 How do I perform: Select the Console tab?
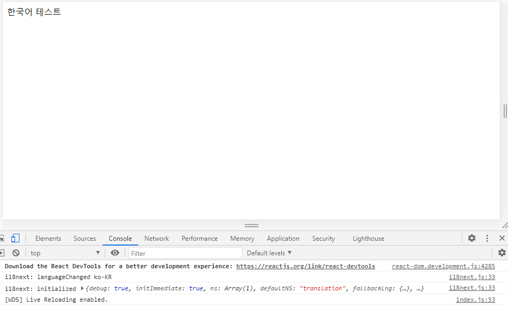click(120, 239)
